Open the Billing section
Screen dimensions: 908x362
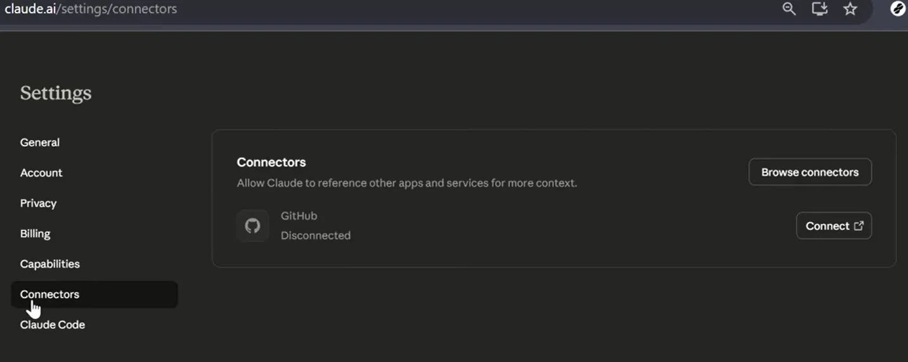35,234
